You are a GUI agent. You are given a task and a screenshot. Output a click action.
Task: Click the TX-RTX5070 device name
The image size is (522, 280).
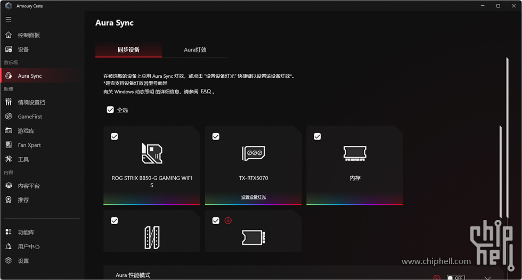(254, 178)
